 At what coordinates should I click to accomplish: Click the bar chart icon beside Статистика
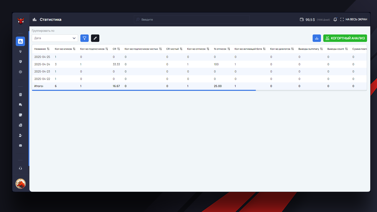[x=35, y=19]
